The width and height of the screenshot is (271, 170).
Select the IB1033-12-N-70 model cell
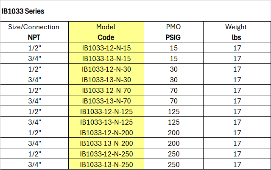point(106,90)
